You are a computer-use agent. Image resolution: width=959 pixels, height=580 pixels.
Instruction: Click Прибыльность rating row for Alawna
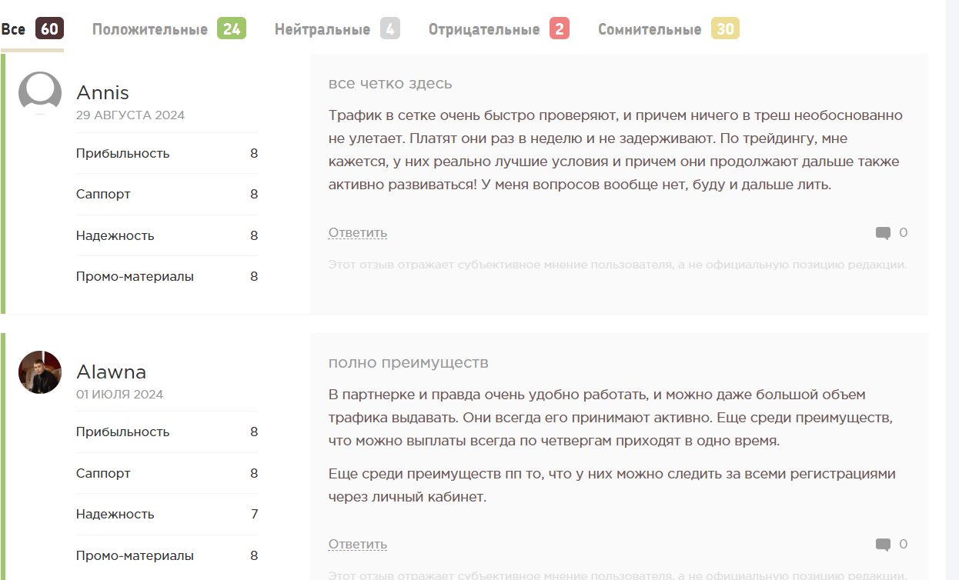(167, 432)
